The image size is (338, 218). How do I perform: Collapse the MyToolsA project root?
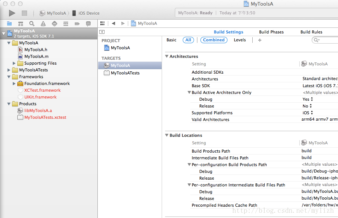click(3, 33)
